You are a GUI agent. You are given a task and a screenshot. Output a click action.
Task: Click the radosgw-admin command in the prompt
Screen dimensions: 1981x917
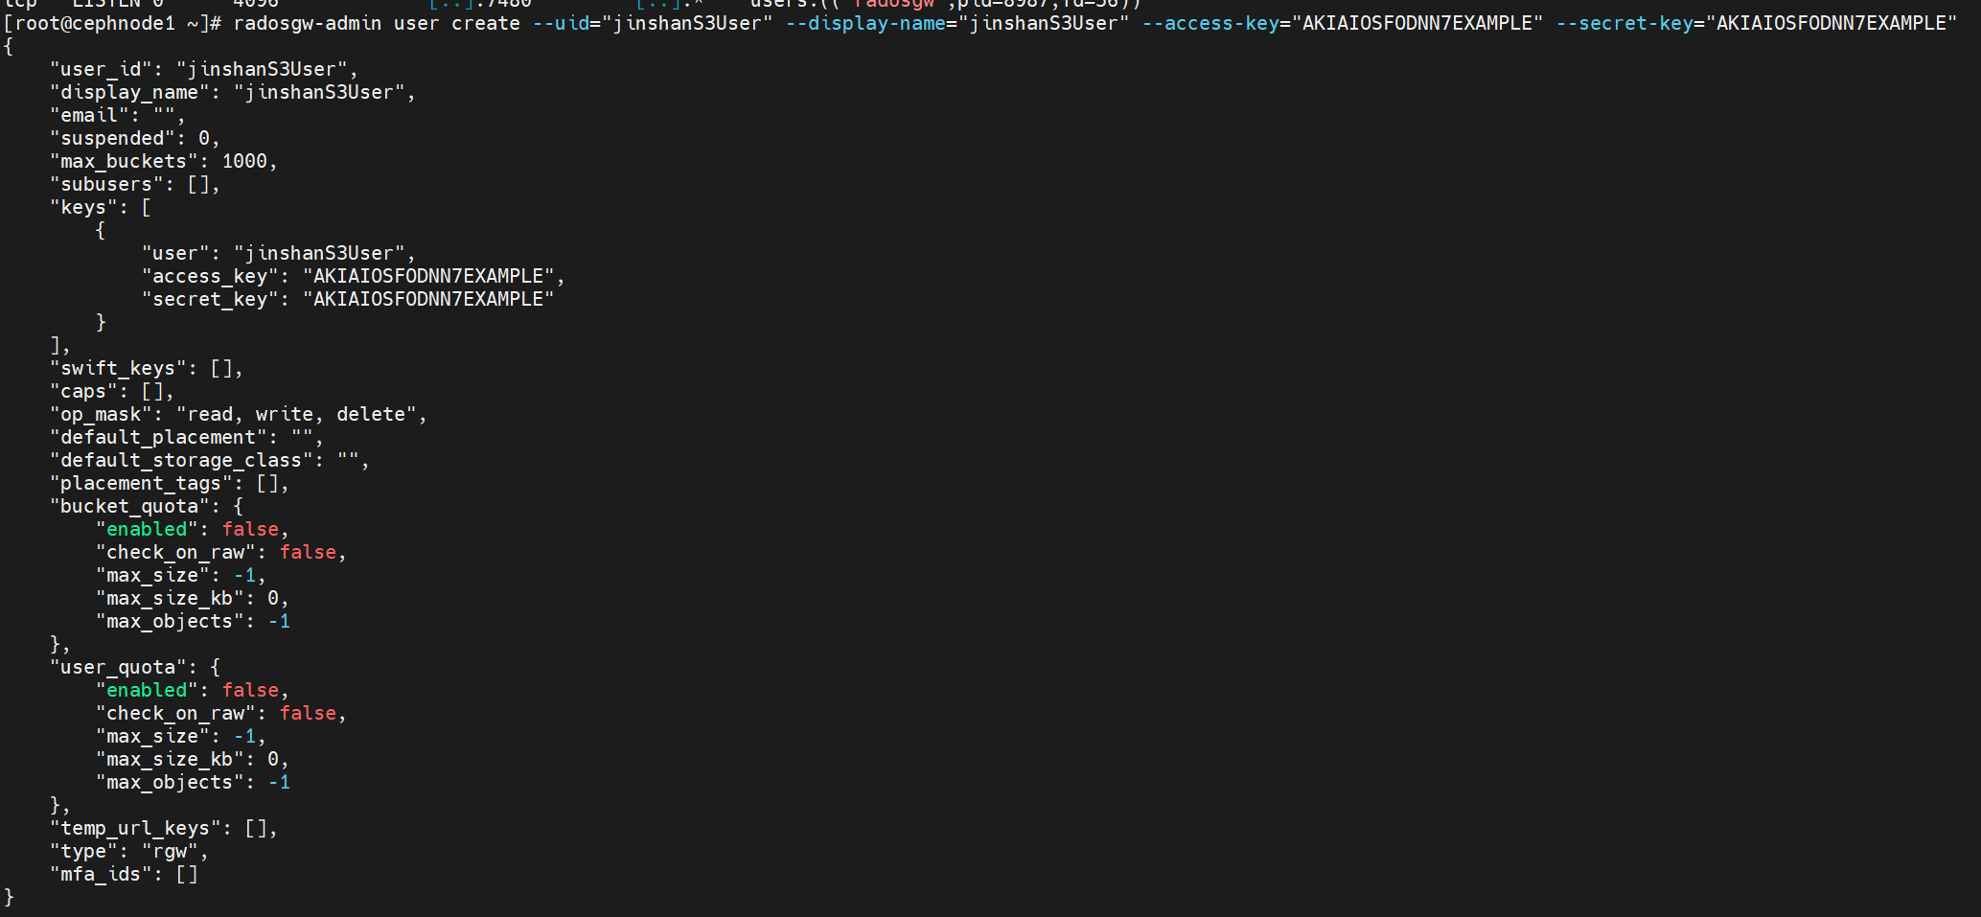point(307,23)
